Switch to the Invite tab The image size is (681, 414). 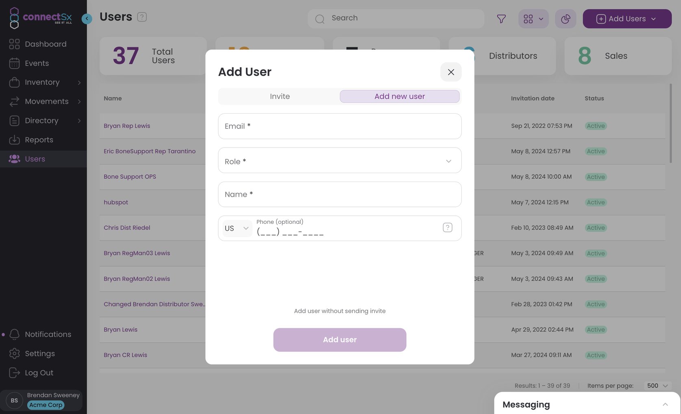(280, 96)
